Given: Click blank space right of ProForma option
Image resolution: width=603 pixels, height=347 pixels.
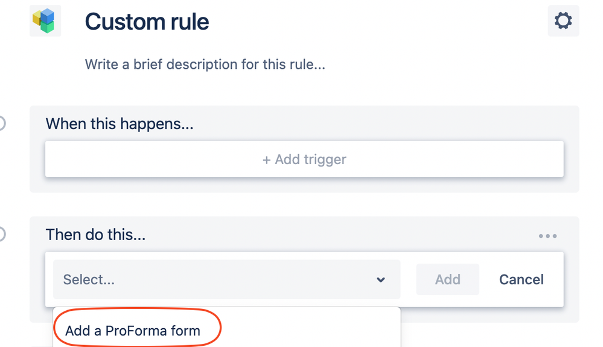Looking at the screenshot, I should [310, 331].
